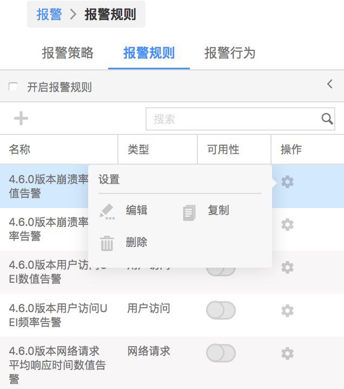Open gear menu for 用户访问UEI频率告警 row
The height and width of the screenshot is (389, 344).
pyautogui.click(x=287, y=310)
